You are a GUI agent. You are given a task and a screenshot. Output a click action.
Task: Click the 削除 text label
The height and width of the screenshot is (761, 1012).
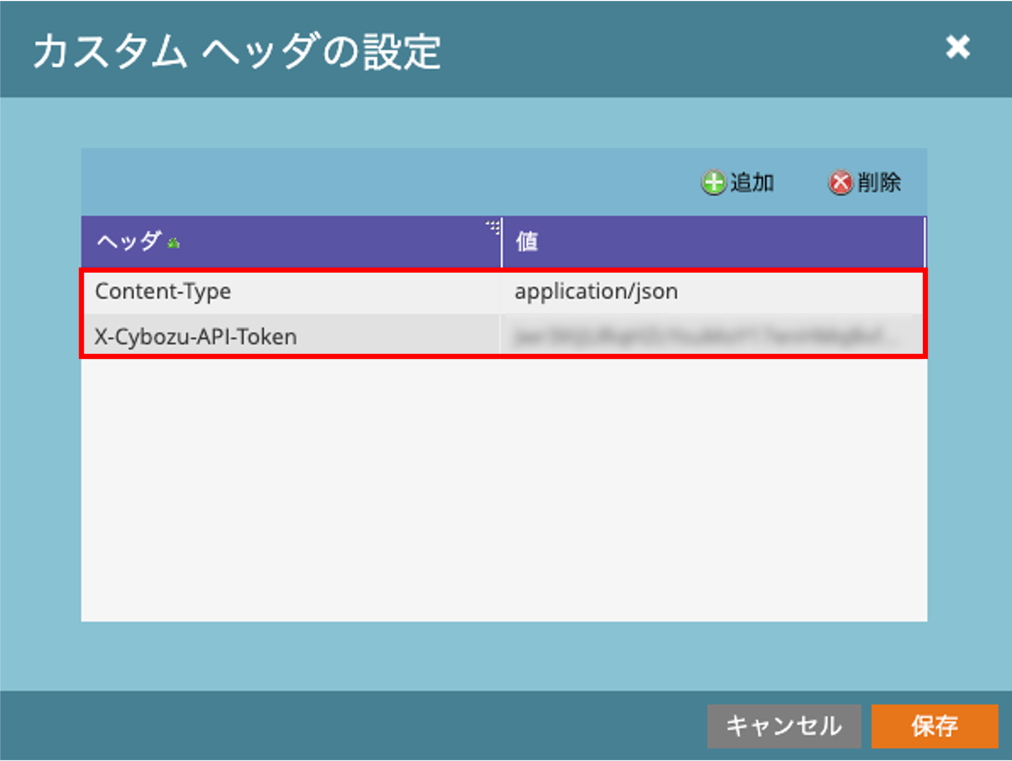tap(879, 183)
